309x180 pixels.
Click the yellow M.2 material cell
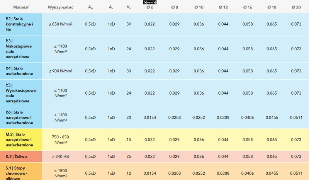pos(21,139)
